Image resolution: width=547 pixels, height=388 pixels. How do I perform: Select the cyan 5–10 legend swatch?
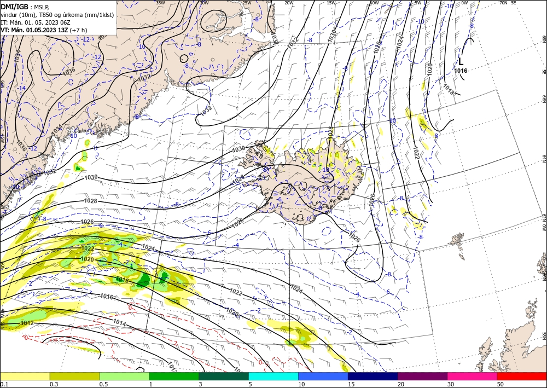pos(273,376)
